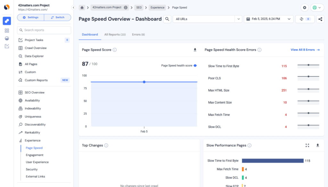This screenshot has width=328, height=187.
Task: Click the search magnifier beside the dashboard title
Action: point(167,19)
